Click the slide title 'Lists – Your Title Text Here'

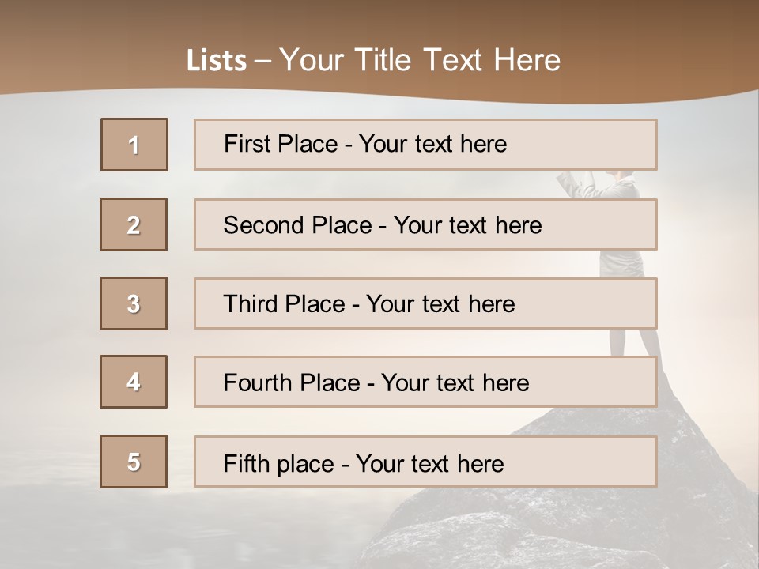[373, 60]
